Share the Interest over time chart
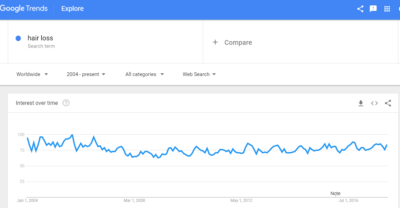This screenshot has width=400, height=208. tap(388, 103)
